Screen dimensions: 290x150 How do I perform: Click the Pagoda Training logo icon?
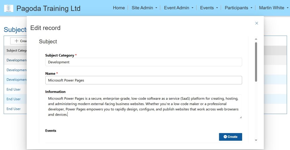click(x=8, y=8)
